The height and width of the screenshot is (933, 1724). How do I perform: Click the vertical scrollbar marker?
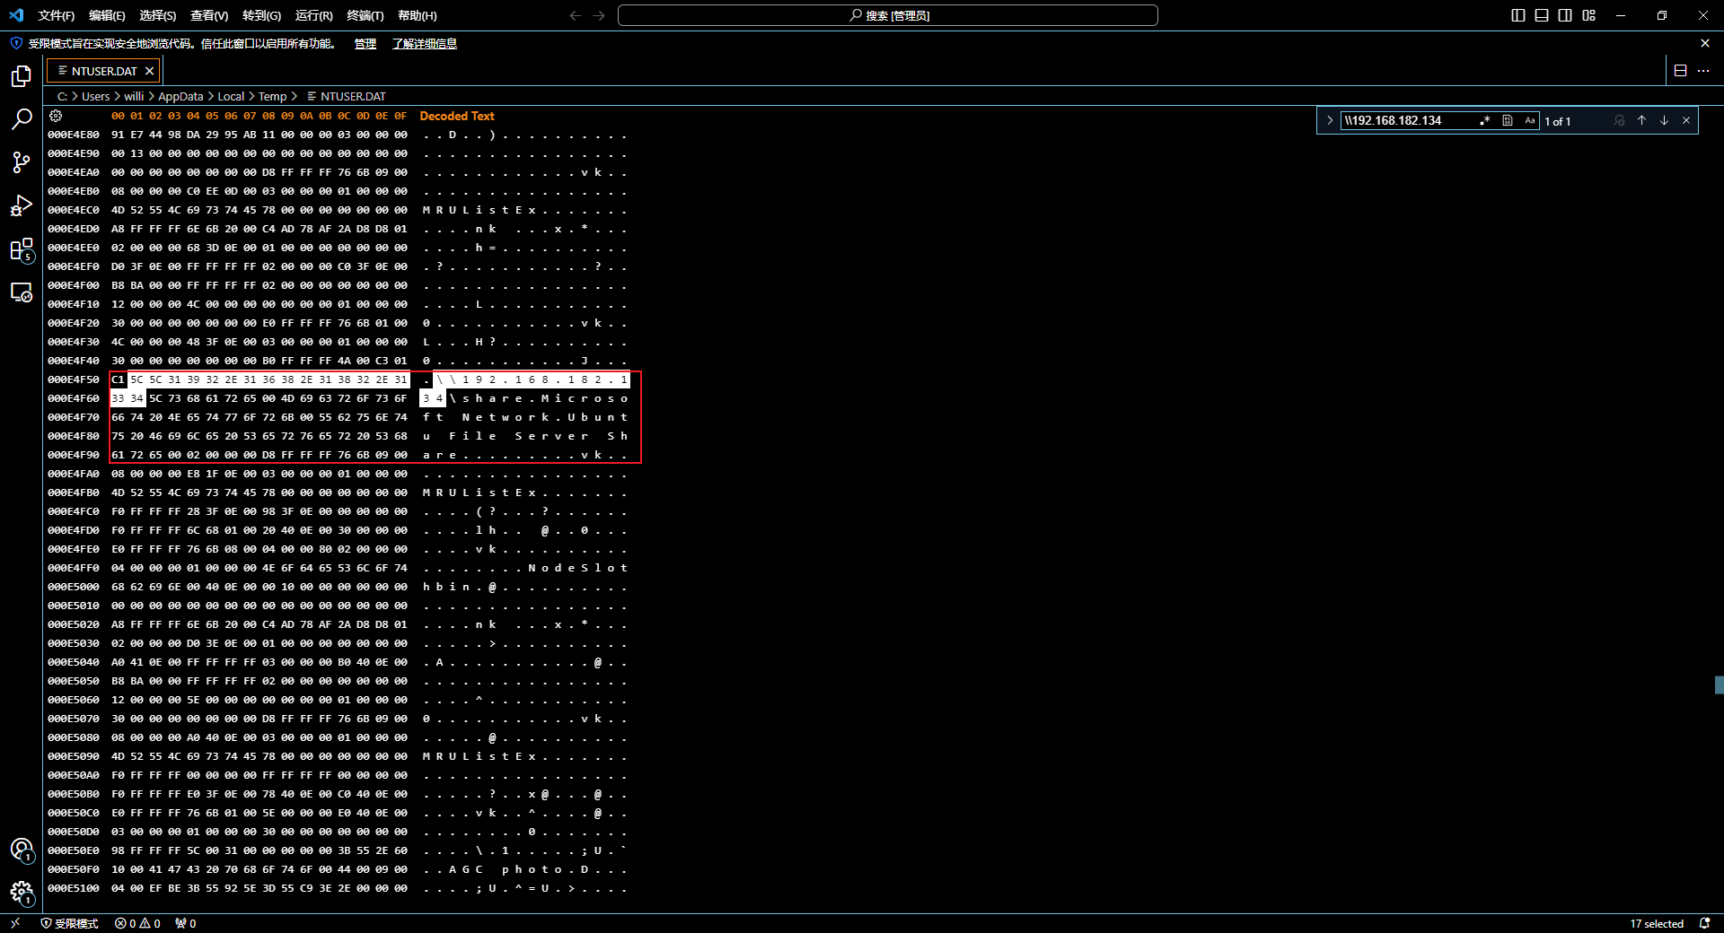pos(1719,685)
